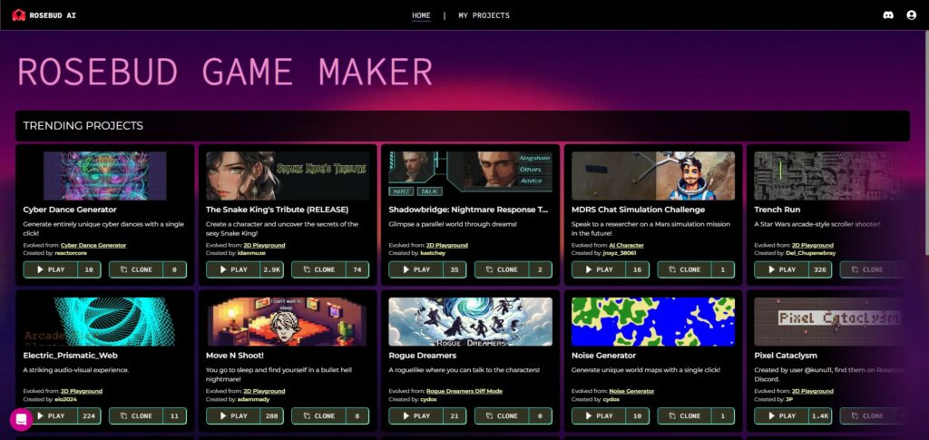Open Pixel Cataclysm thumbnail image

coord(829,321)
